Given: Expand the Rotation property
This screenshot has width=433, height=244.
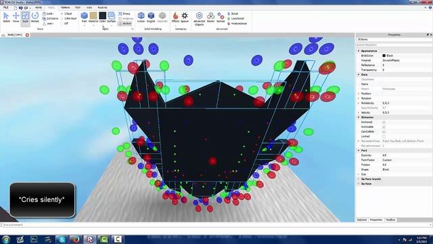Looking at the screenshot, I should pyautogui.click(x=359, y=98).
